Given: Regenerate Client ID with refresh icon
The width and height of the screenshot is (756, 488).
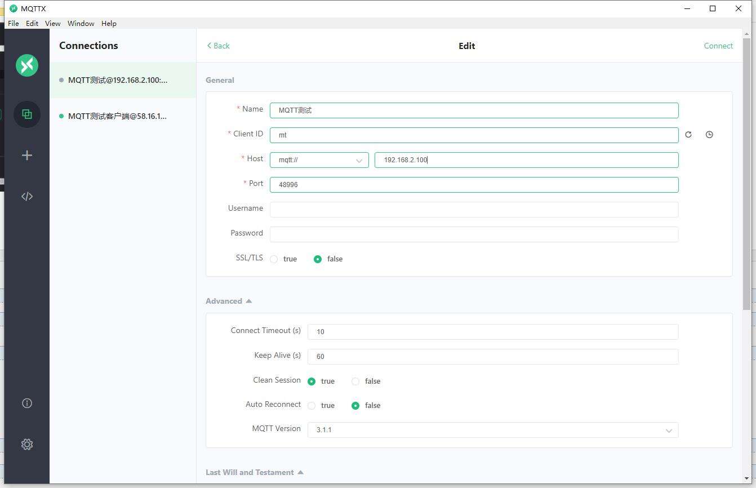Looking at the screenshot, I should pyautogui.click(x=688, y=135).
